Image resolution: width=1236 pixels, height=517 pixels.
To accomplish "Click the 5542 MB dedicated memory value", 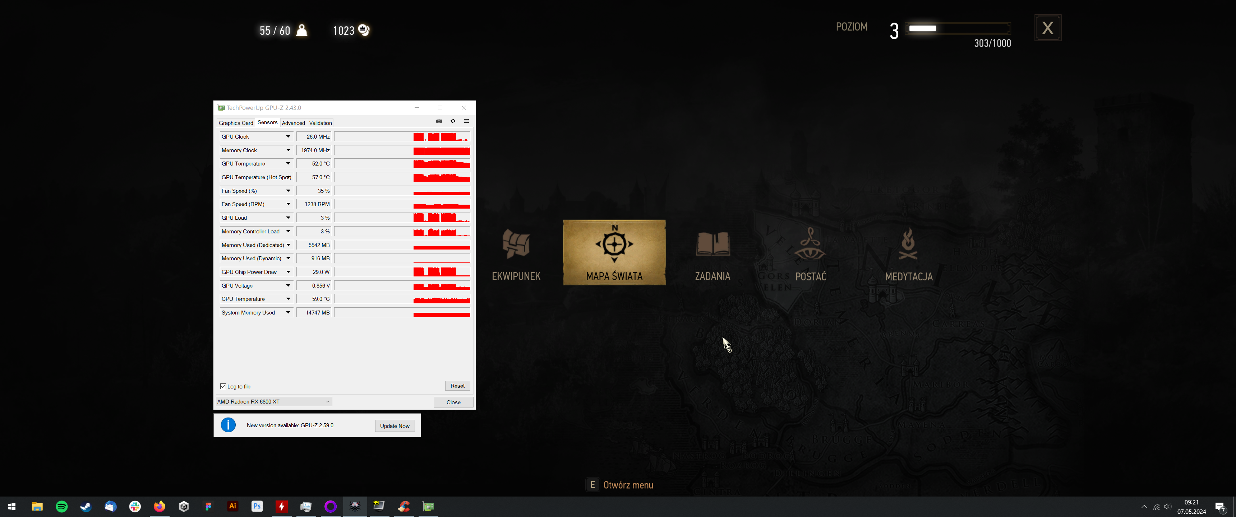I will pos(314,245).
